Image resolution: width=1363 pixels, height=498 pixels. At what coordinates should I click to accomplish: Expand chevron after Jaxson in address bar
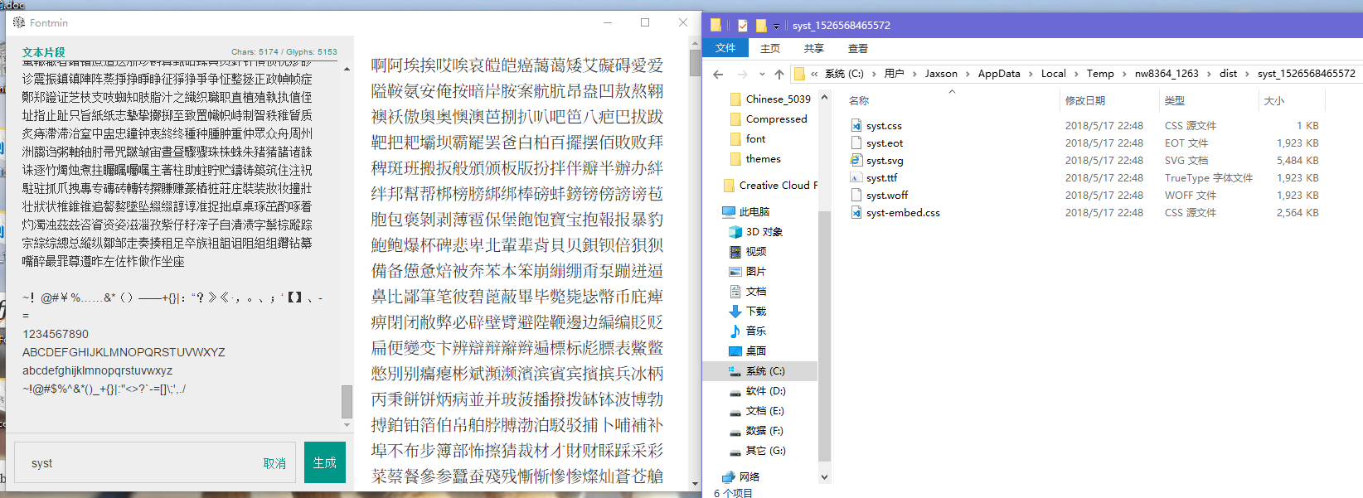pyautogui.click(x=968, y=74)
